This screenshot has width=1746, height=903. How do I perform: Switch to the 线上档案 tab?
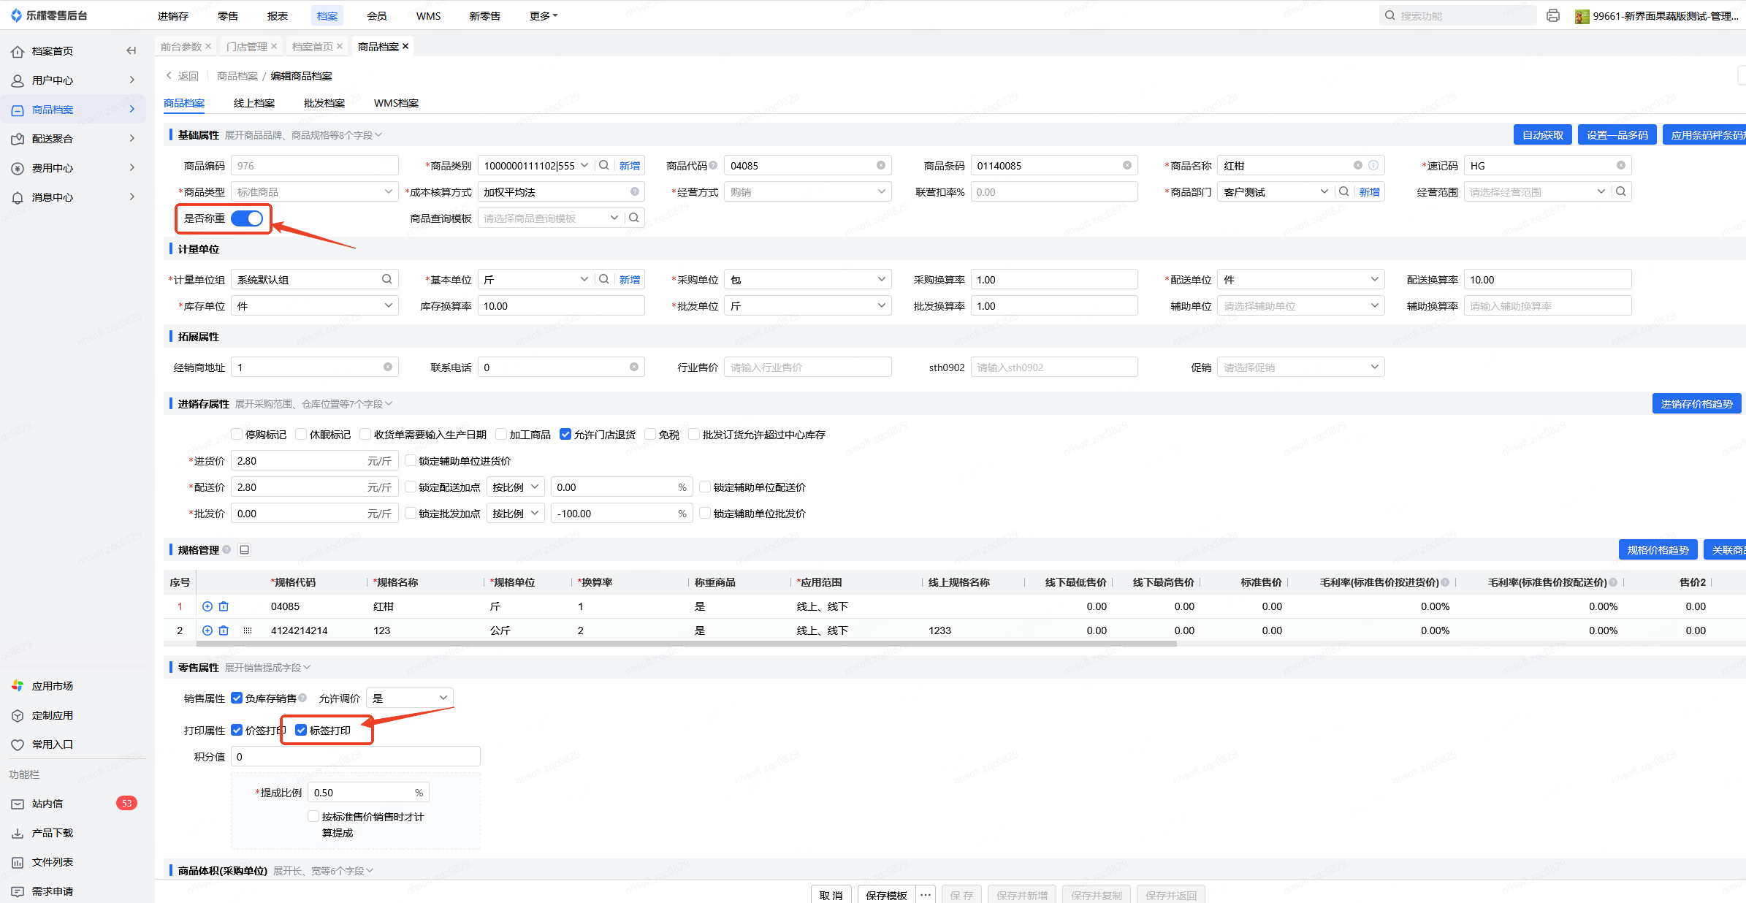[x=254, y=103]
